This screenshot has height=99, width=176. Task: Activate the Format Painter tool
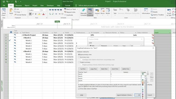[20, 15]
